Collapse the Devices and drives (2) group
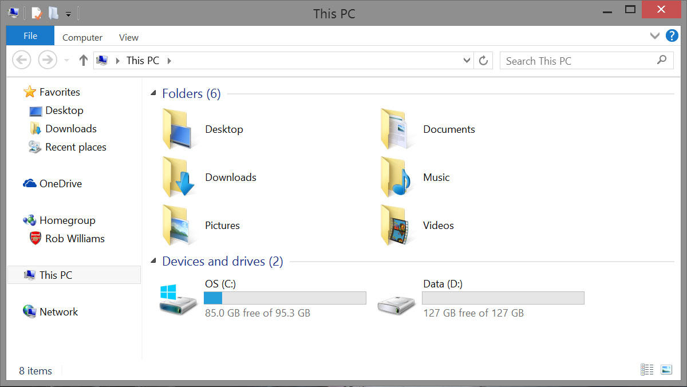The width and height of the screenshot is (687, 387). pyautogui.click(x=153, y=261)
